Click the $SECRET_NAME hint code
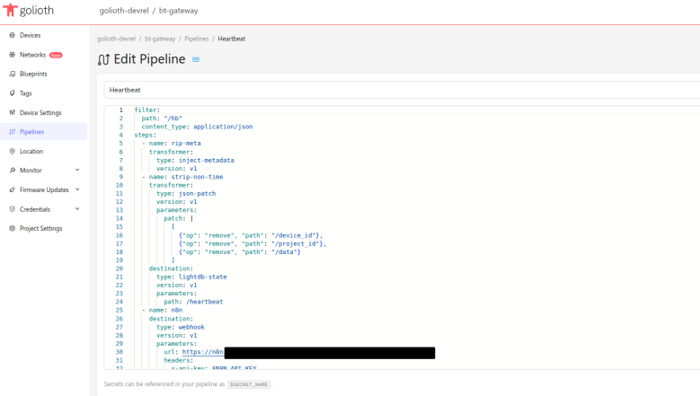 coord(249,384)
